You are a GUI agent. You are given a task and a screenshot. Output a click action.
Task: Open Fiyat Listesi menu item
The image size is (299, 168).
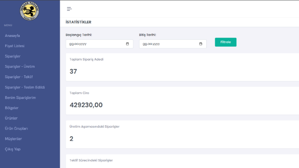15,46
